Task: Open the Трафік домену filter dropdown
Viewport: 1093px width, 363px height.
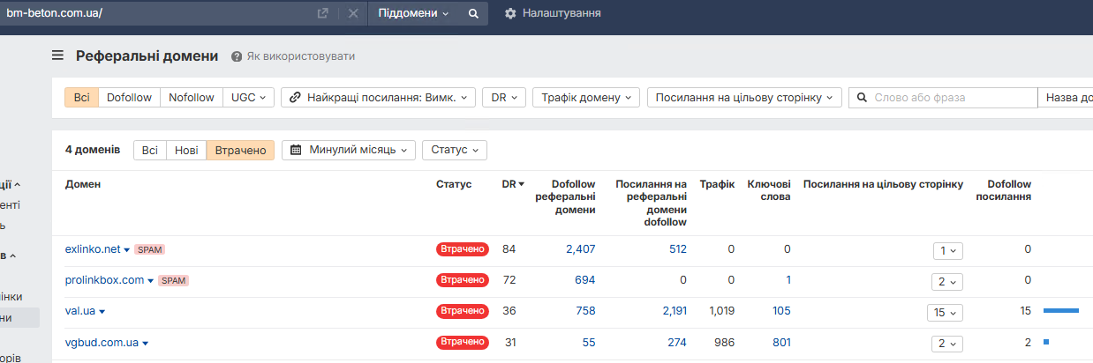Action: tap(585, 98)
